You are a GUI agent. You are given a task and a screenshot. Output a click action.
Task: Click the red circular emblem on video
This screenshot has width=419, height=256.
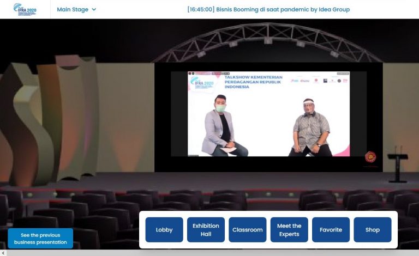pyautogui.click(x=370, y=157)
